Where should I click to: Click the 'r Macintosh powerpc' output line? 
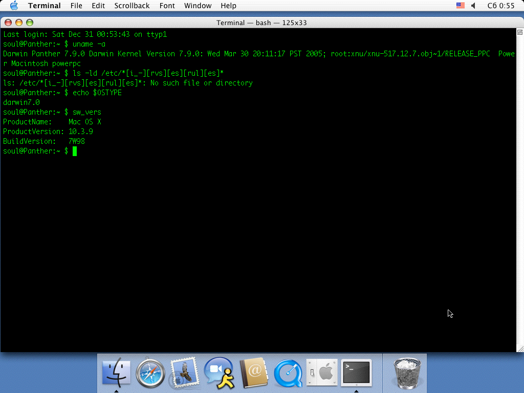(x=42, y=63)
